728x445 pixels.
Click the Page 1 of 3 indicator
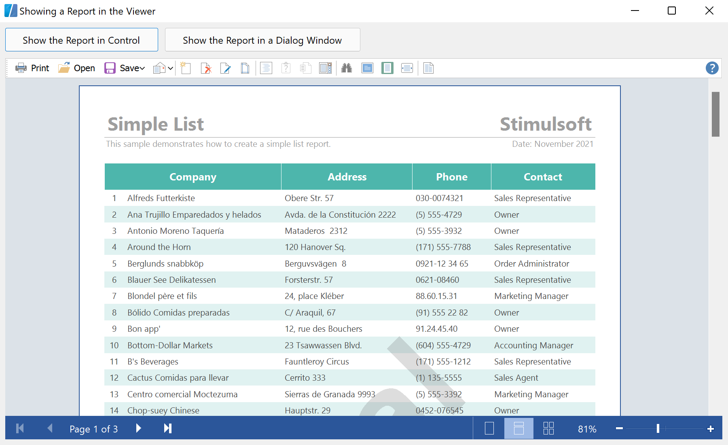(93, 429)
